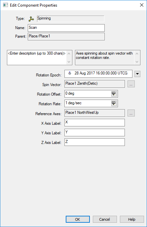The height and width of the screenshot is (227, 147).
Task: Open the Rotation Offset unit converter icon
Action: point(114,94)
